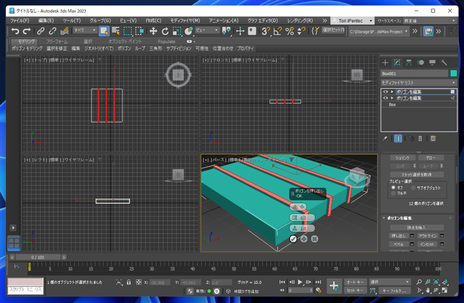Screen dimensions: 464x303
Task: Click the time slider 0 / 100 handle
Action: point(38,257)
